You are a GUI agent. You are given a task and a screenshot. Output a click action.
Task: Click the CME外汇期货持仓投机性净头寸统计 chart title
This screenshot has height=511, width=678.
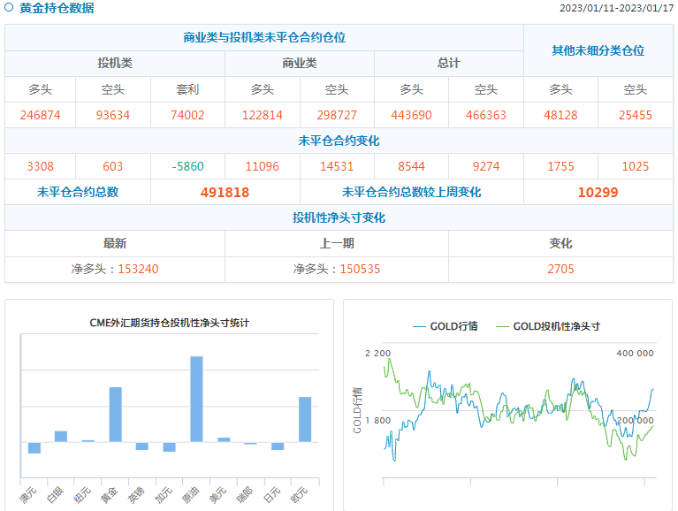pos(170,323)
